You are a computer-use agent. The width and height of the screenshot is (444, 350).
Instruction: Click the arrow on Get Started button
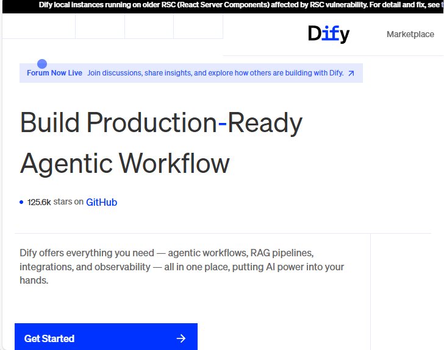(x=181, y=338)
